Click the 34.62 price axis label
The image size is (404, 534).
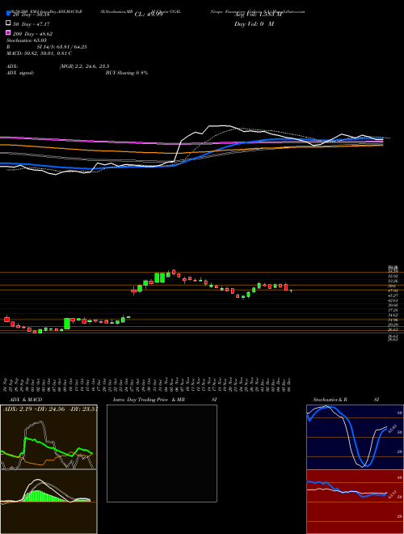point(393,316)
